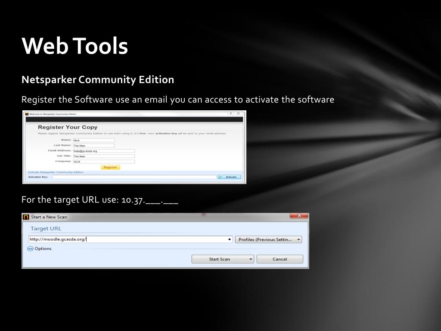Click the Name field containing Nick

(x=94, y=140)
